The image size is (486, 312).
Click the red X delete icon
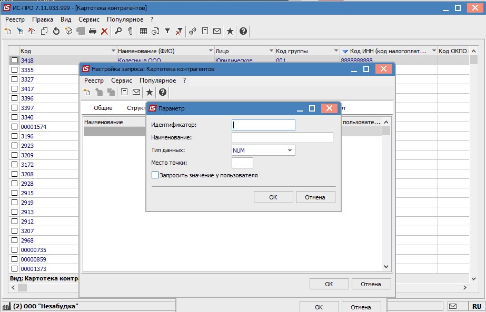point(104,31)
